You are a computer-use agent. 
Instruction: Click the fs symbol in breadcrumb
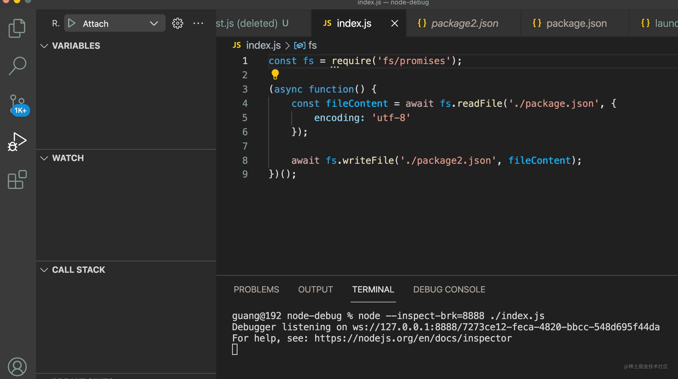312,45
